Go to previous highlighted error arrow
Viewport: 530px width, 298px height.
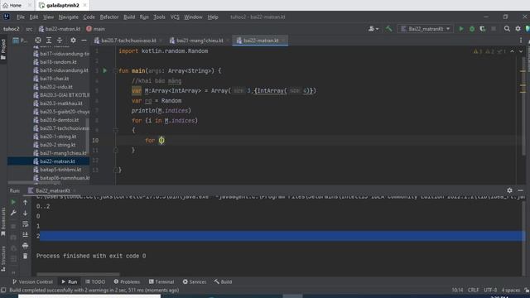512,51
